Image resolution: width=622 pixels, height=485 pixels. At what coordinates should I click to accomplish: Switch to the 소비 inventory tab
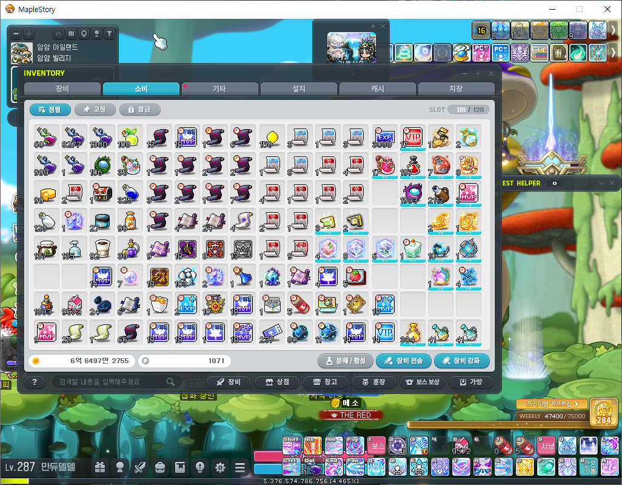tap(141, 89)
